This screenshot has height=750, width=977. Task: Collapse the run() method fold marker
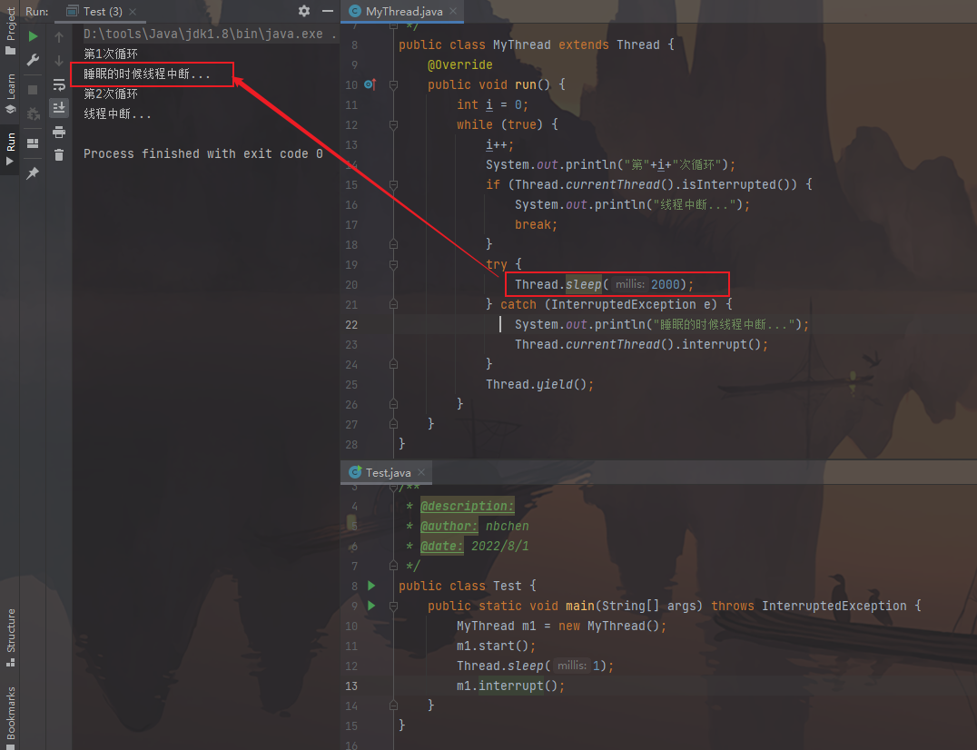tap(393, 84)
